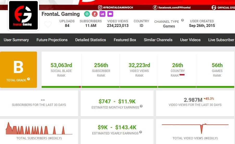Click the purple bar chart stats icon

pos(102,14)
